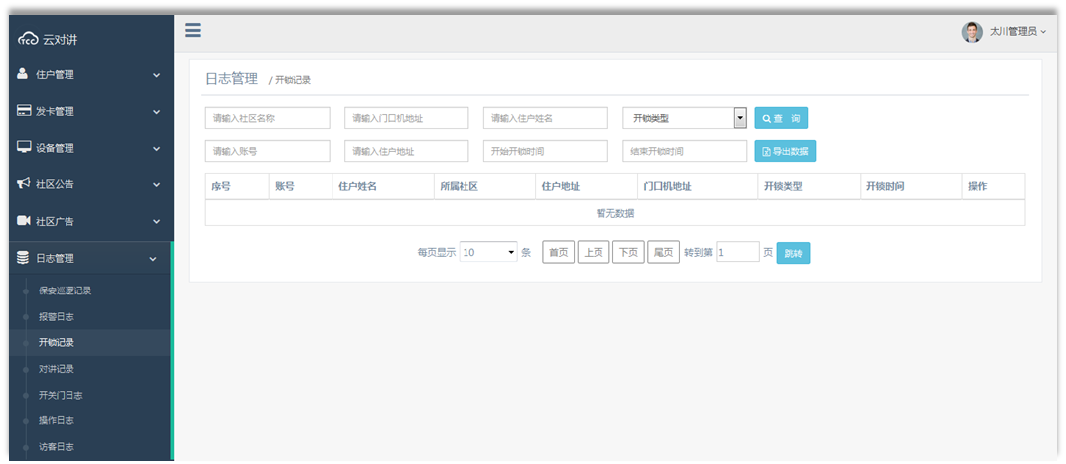This screenshot has height=464, width=1066.
Task: Collapse the 日志管理 chevron
Action: click(153, 259)
